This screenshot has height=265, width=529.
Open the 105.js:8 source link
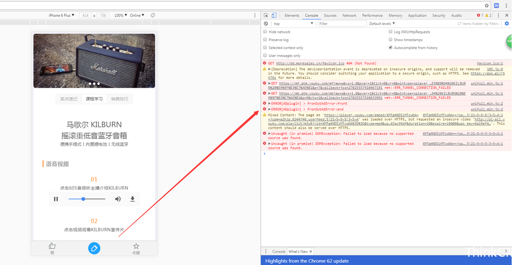495,69
